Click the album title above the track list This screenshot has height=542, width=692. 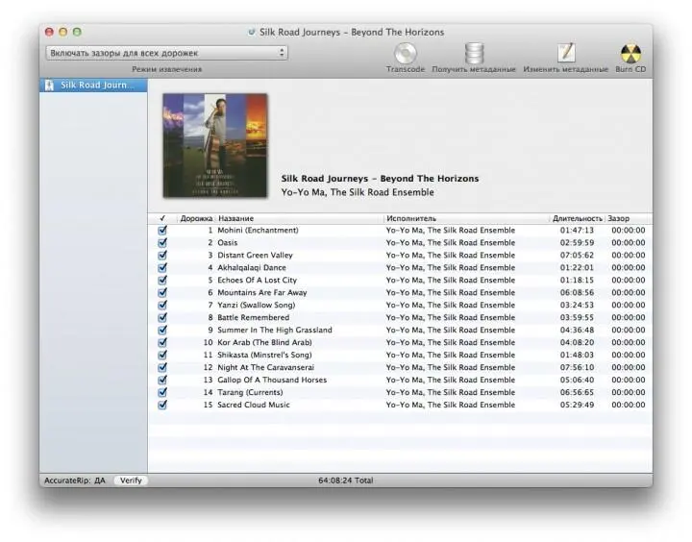(380, 179)
